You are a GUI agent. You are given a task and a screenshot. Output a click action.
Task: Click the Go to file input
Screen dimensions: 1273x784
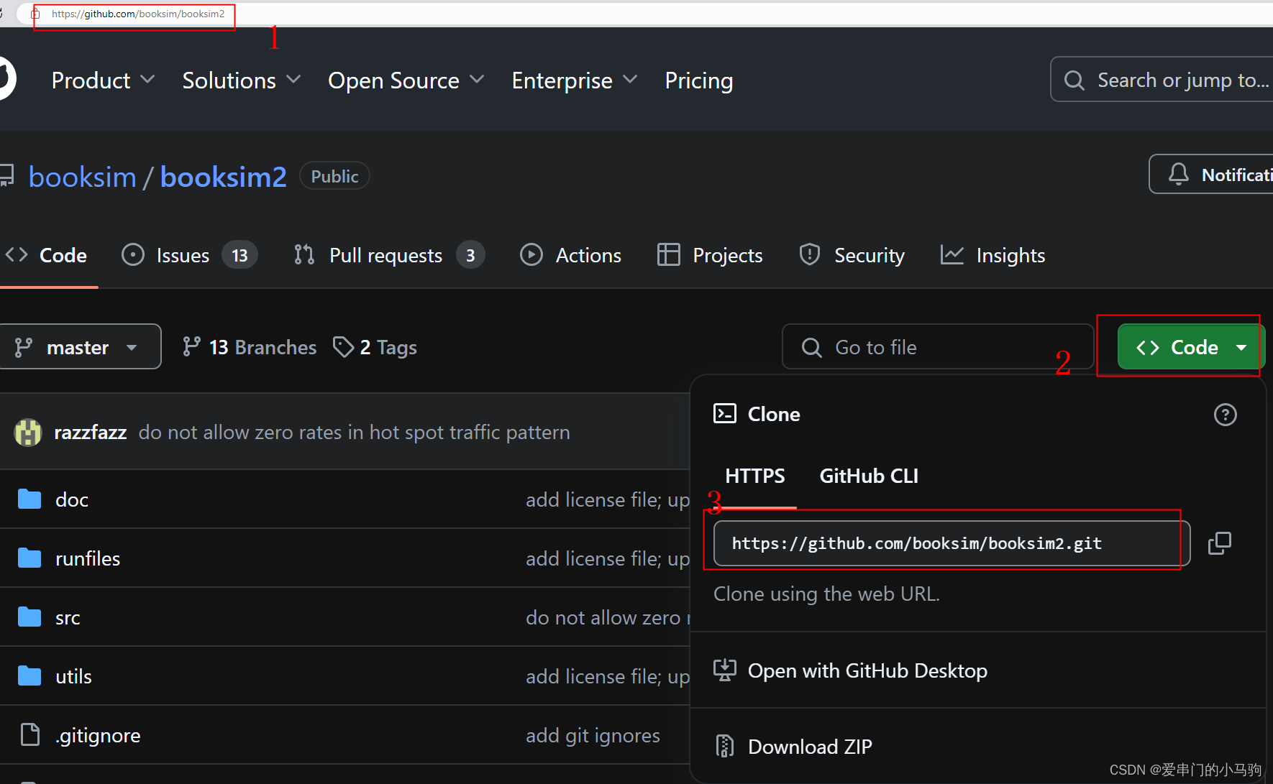tap(938, 347)
